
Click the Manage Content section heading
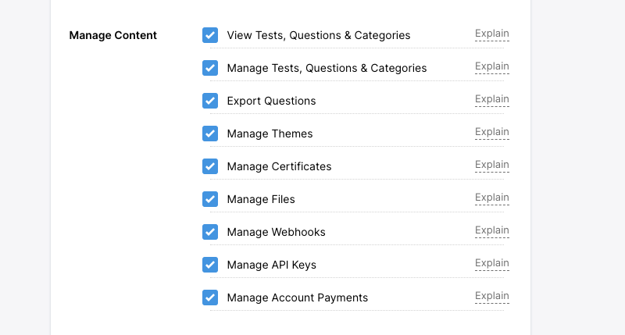[x=112, y=35]
